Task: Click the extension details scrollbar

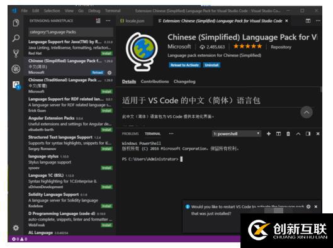Action: [x=321, y=89]
